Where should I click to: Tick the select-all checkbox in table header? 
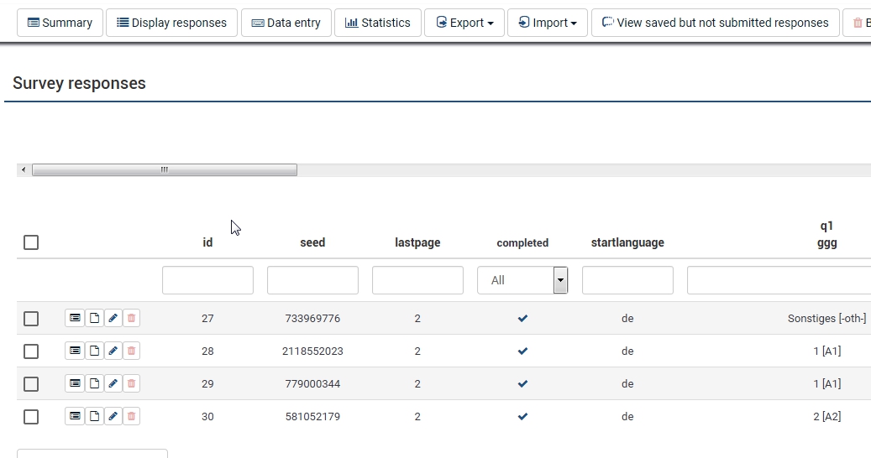[x=31, y=242]
